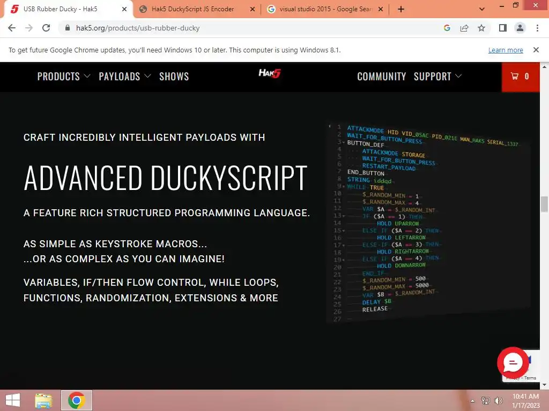
Task: Click the Chrome icon on the taskbar
Action: point(77,400)
